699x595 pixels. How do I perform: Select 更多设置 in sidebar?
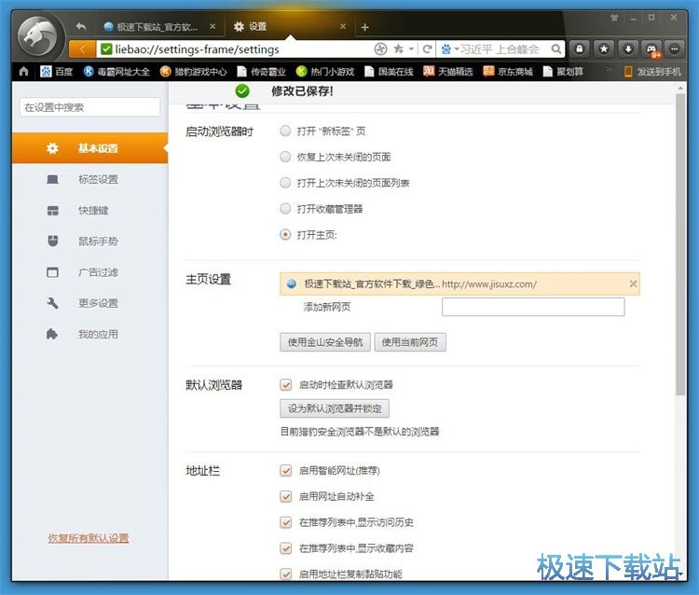[x=90, y=303]
